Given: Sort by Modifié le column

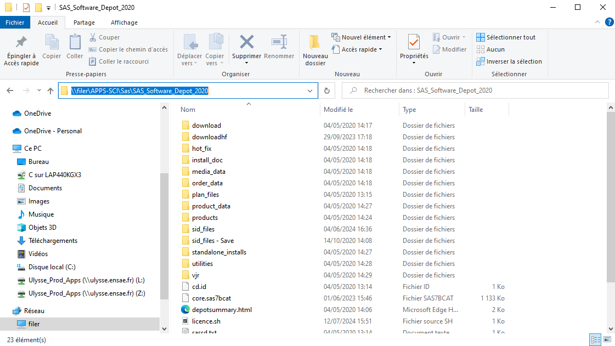Looking at the screenshot, I should 338,110.
